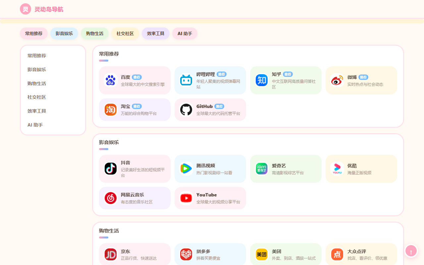Click the text 全球最大的中文搜索引擎
Image resolution: width=424 pixels, height=265 pixels.
click(x=143, y=84)
